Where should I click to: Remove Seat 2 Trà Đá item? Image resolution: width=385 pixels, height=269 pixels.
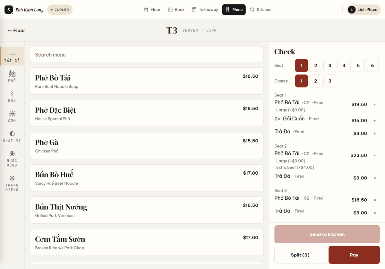click(x=375, y=178)
